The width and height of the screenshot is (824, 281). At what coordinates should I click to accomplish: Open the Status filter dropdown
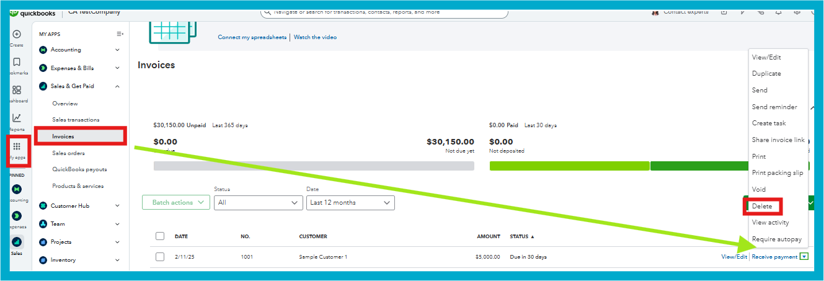[x=259, y=202]
